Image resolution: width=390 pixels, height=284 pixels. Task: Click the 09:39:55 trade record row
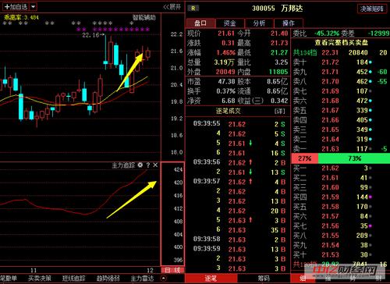[x=239, y=124]
